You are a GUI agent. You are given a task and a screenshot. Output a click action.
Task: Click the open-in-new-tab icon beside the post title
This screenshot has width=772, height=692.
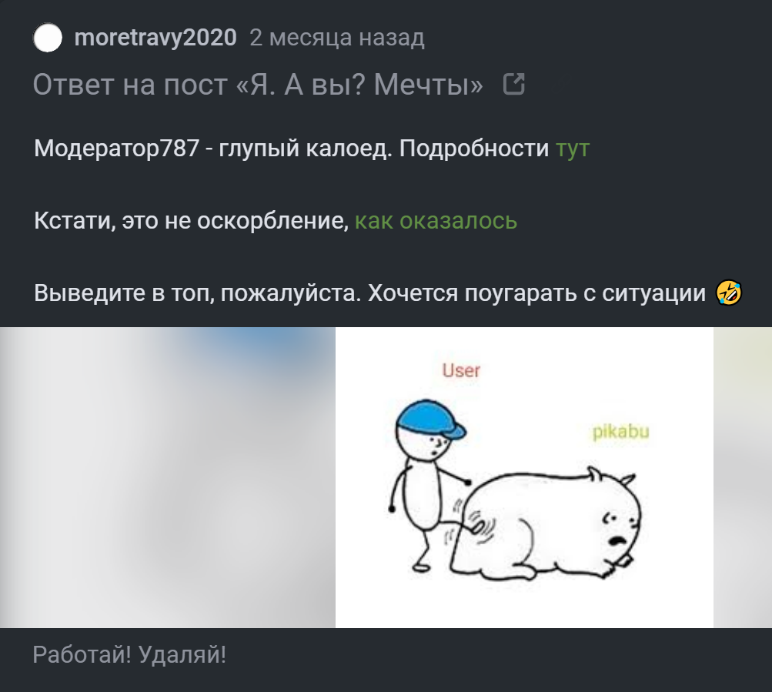click(514, 84)
